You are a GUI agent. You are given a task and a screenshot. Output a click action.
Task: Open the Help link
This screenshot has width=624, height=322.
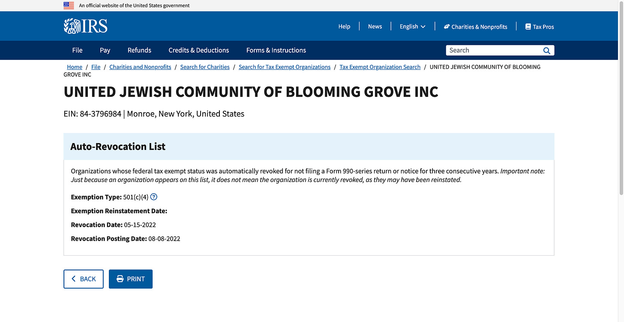[x=344, y=27]
